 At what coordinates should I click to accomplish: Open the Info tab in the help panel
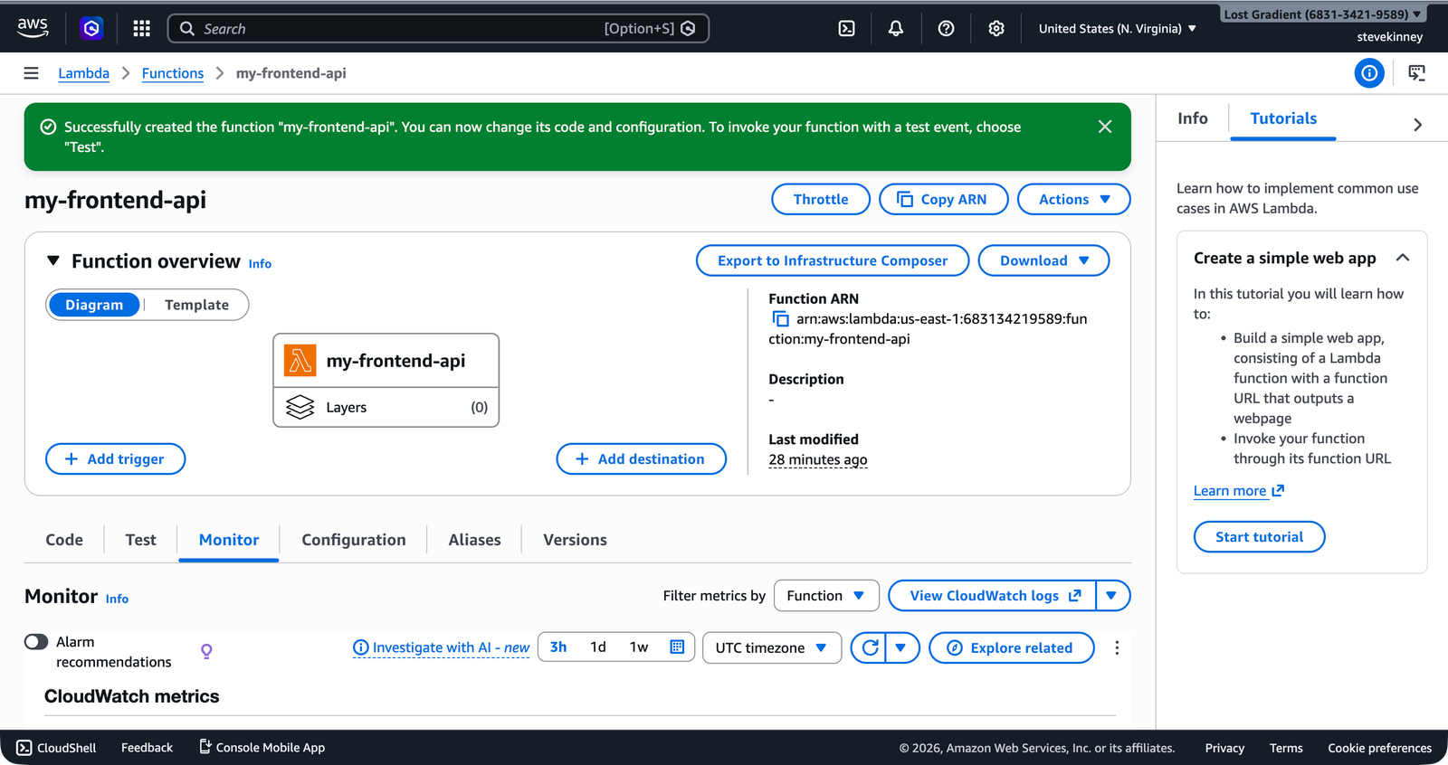pos(1192,118)
